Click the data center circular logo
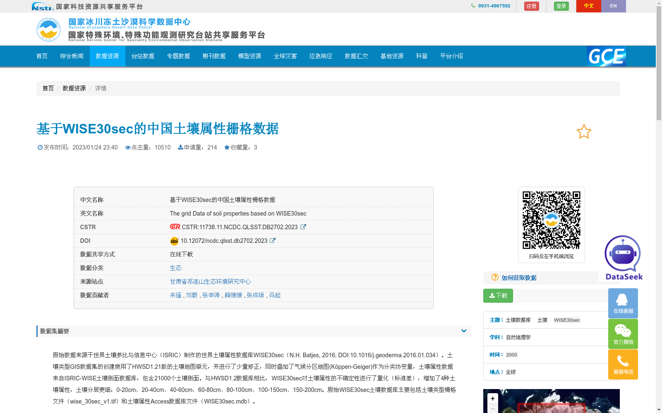Screen dimensions: 662x413 click(48, 29)
